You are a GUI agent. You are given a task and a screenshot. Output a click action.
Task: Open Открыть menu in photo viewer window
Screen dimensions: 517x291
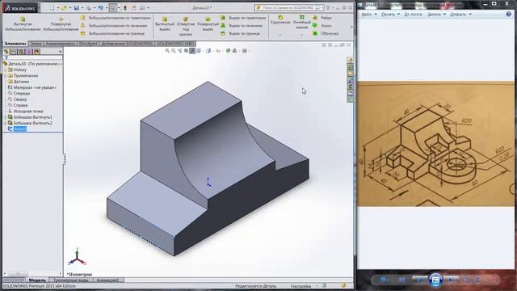[460, 15]
